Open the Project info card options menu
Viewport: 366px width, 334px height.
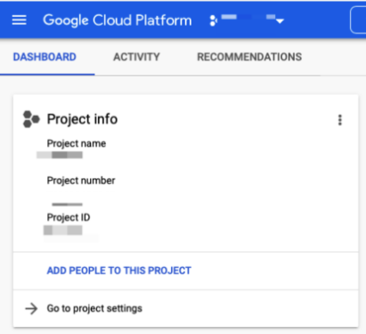[340, 120]
